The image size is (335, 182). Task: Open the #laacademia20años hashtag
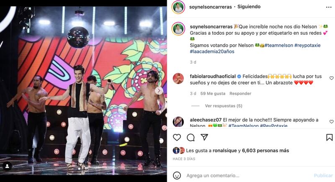[x=212, y=51]
